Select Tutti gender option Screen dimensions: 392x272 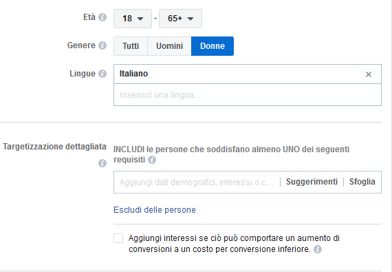click(131, 46)
